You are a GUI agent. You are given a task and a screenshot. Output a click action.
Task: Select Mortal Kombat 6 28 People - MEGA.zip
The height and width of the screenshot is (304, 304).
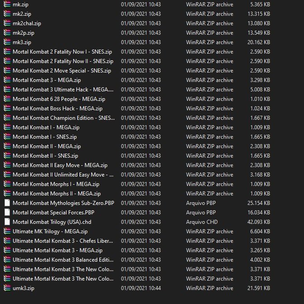tap(59, 99)
